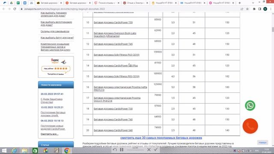
Task: Open the 'Как выбрать батут для дачи?' link
Action: pyautogui.click(x=57, y=38)
